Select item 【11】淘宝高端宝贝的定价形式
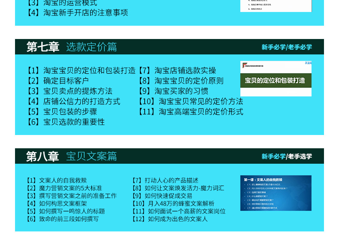339x243 pixels. click(191, 112)
